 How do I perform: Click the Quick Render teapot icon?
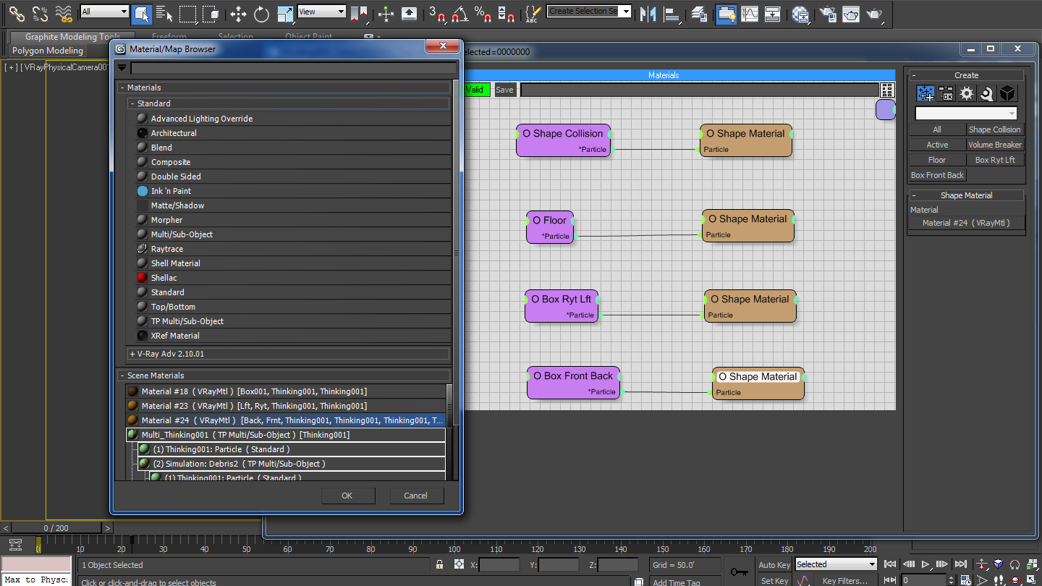(875, 13)
